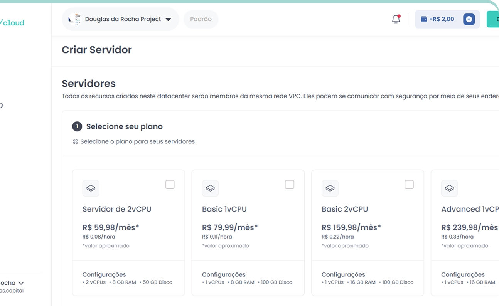
Task: Click the layers icon on Servidor de 2vCPU
Action: tap(91, 188)
